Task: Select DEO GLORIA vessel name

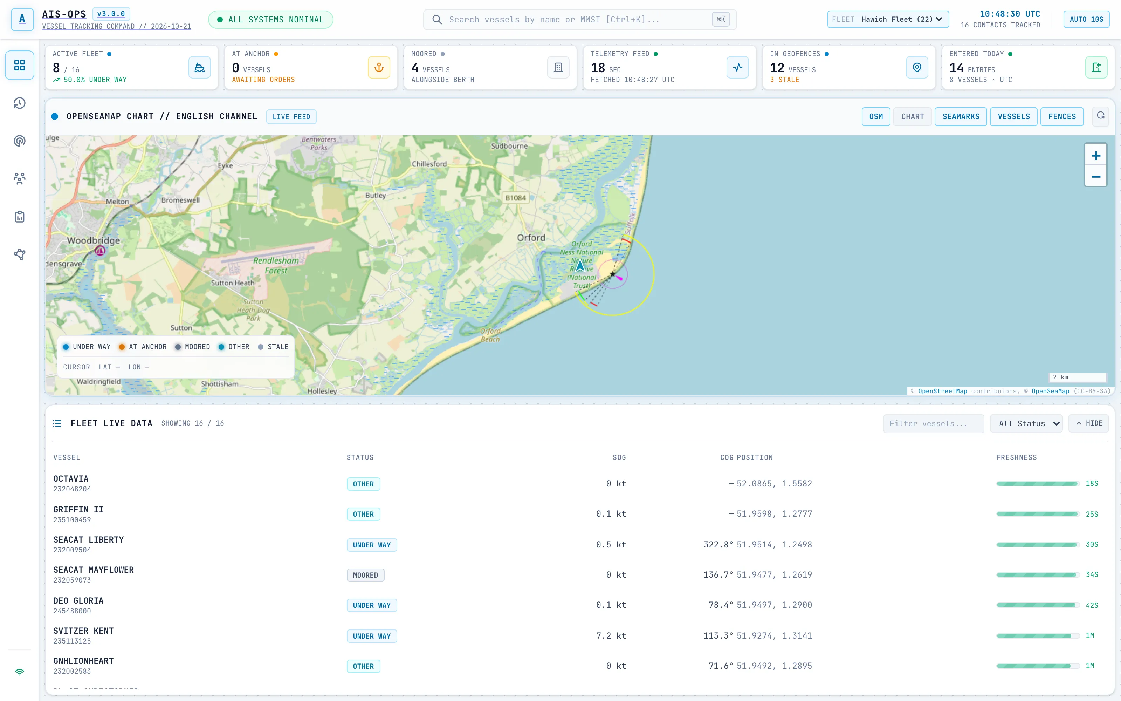Action: [x=78, y=600]
